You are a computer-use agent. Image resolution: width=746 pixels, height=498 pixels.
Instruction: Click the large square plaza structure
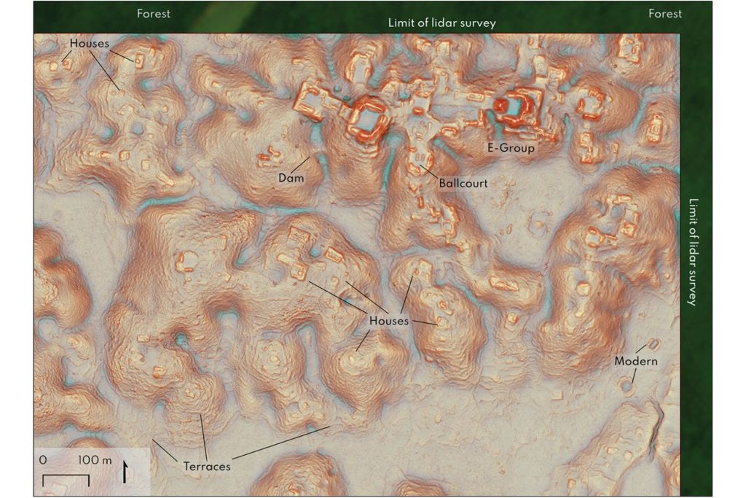369,115
